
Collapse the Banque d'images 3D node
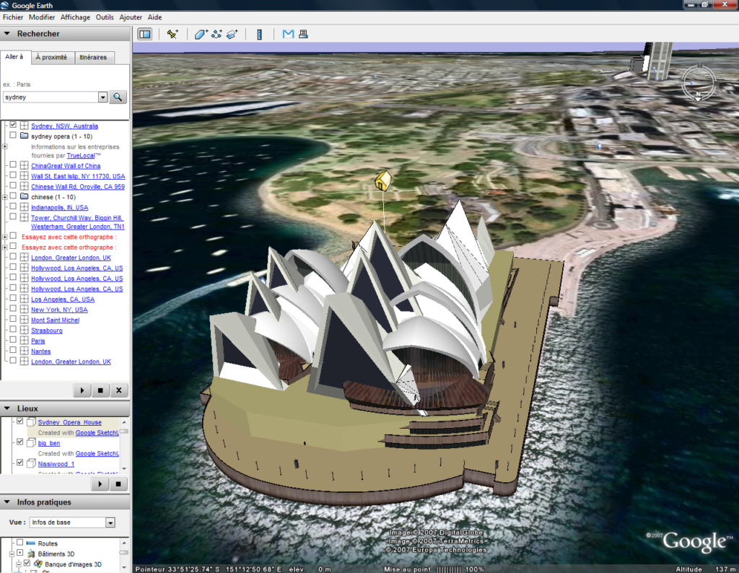pyautogui.click(x=18, y=564)
